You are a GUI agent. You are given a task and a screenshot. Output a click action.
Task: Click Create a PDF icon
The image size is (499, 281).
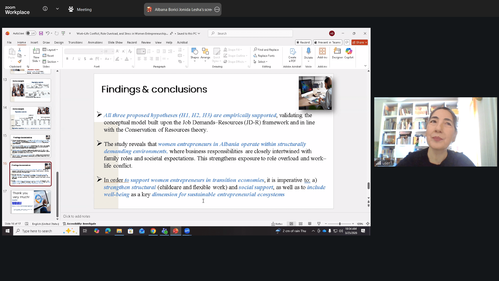tap(292, 52)
